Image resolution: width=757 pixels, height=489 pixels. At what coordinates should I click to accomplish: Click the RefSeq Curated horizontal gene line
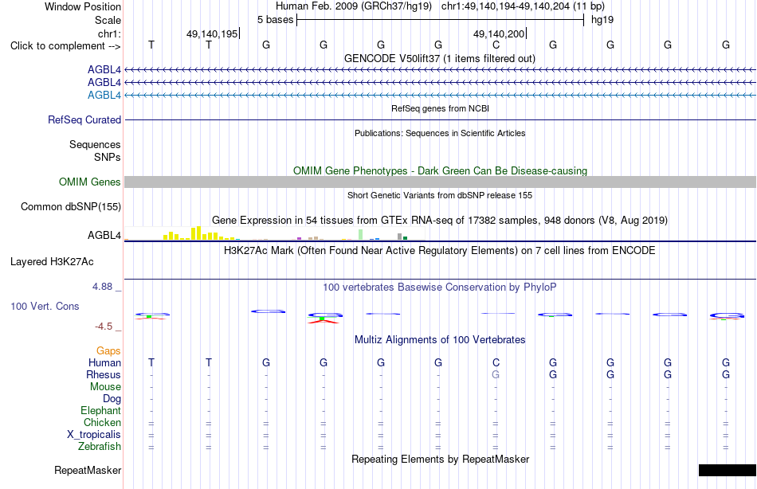441,119
